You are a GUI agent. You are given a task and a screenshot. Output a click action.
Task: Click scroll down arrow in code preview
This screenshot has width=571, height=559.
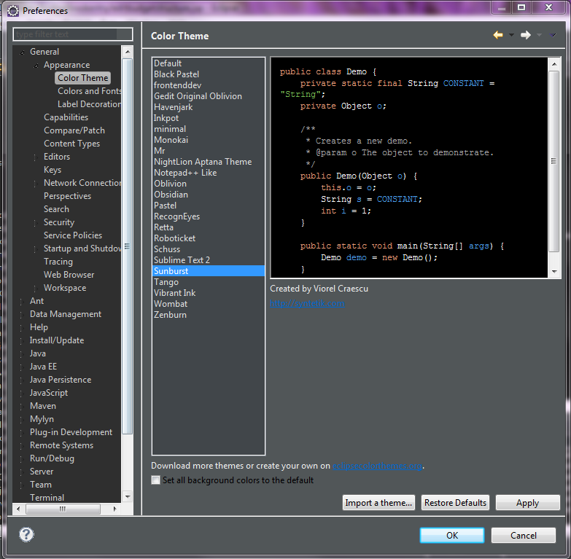coord(554,272)
